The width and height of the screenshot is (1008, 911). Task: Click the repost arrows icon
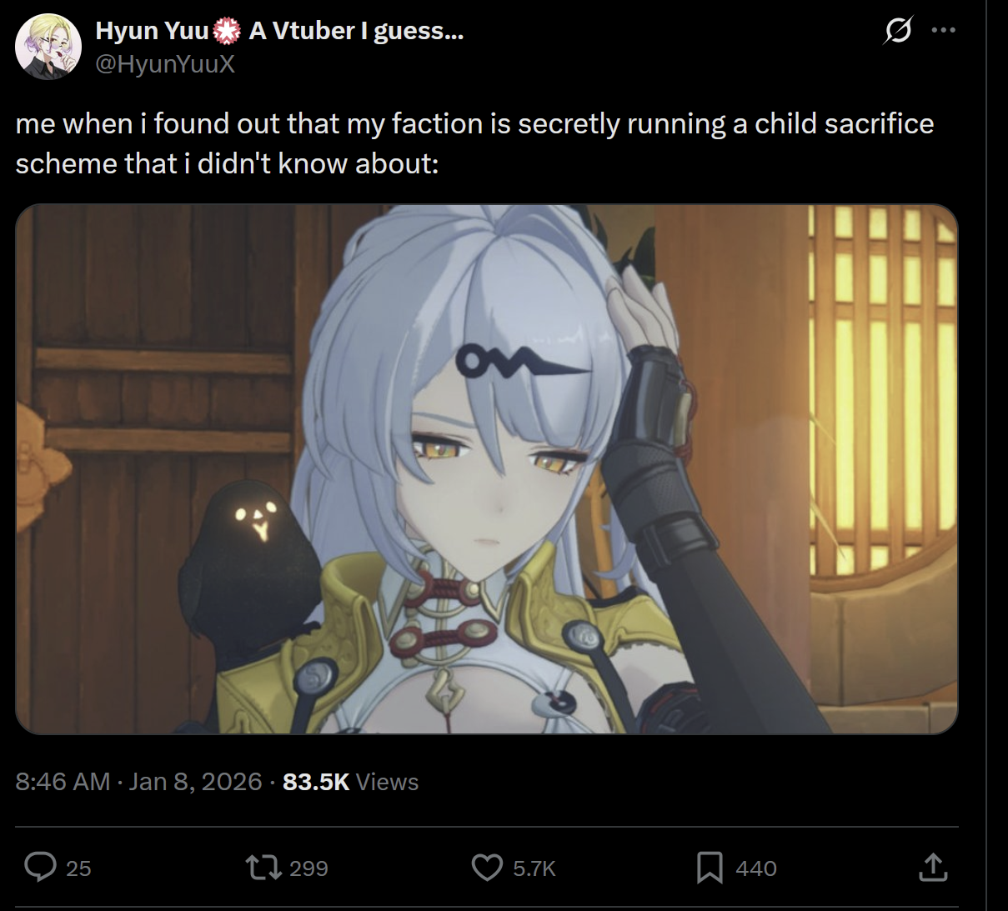[263, 868]
